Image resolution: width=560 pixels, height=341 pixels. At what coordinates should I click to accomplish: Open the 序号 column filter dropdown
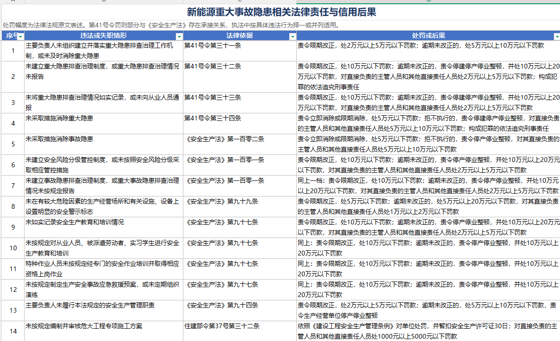(x=21, y=36)
